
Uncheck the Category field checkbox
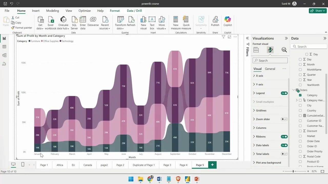click(300, 95)
